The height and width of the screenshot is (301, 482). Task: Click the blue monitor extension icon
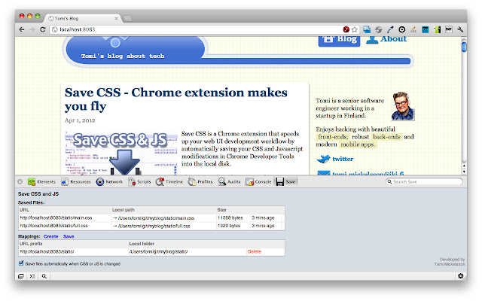point(367,29)
